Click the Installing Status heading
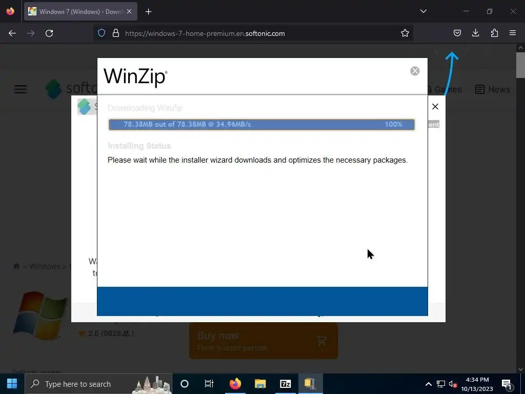Screen dimensions: 525x394 point(139,146)
